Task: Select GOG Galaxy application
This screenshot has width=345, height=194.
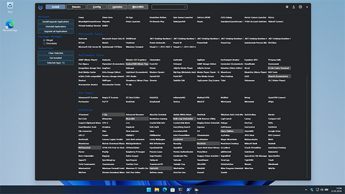Action: point(227,17)
